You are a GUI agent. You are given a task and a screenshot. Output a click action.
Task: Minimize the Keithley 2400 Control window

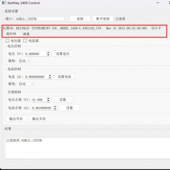158,3
